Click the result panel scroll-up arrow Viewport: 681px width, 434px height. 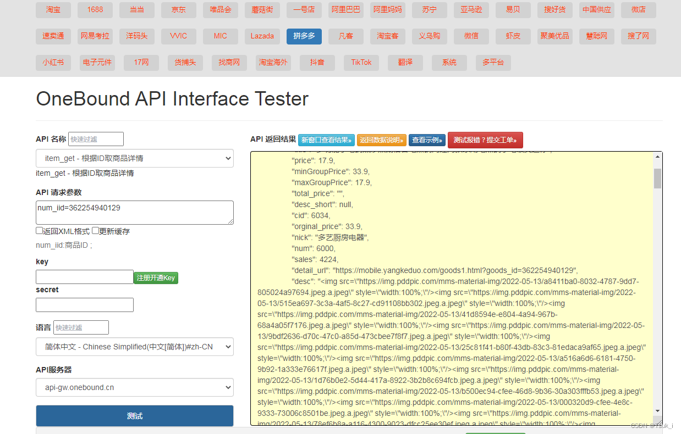(657, 157)
